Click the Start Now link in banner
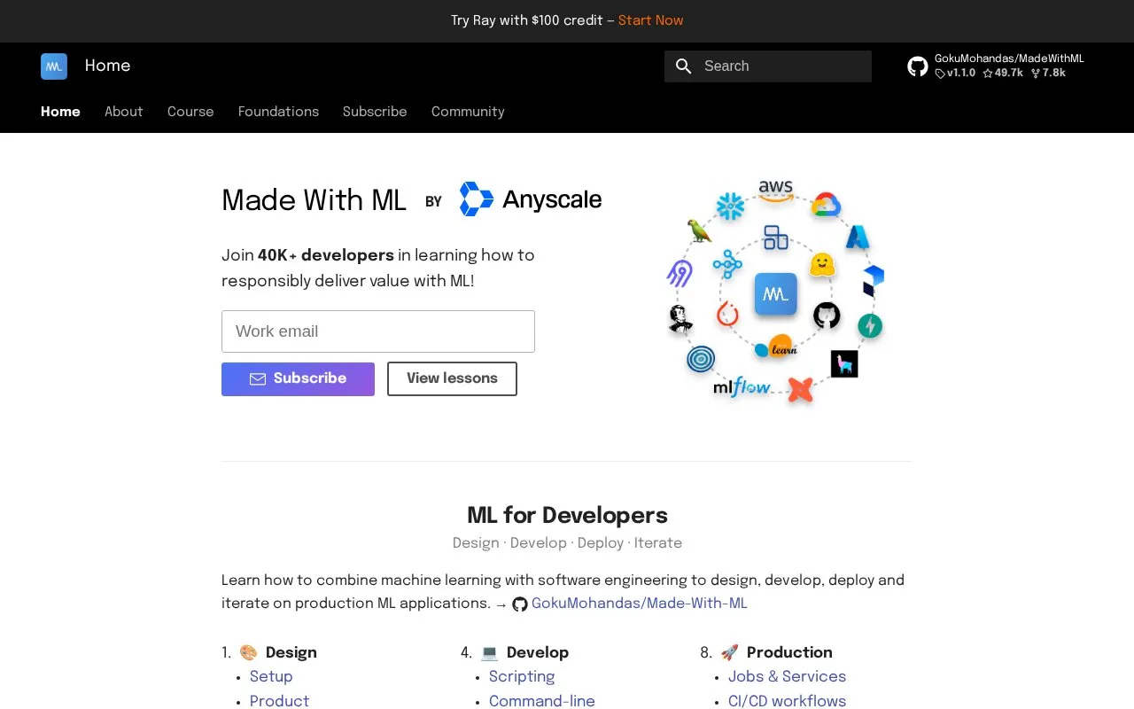 click(x=651, y=20)
